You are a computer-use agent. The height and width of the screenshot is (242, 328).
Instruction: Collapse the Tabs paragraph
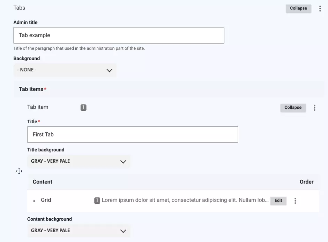pyautogui.click(x=298, y=8)
